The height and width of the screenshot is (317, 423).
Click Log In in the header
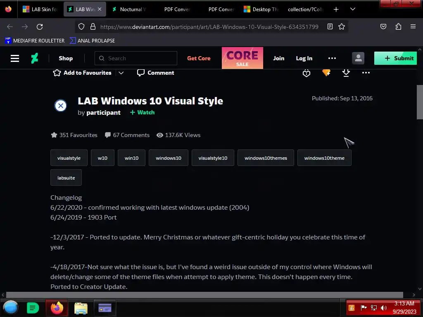point(304,58)
